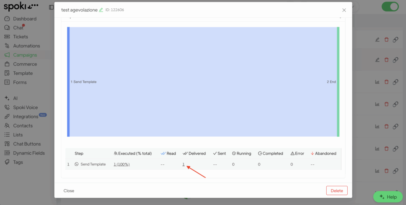Screen dimensions: 406x205
Task: Click the red trash icon in topmost campaign row
Action: click(x=387, y=39)
